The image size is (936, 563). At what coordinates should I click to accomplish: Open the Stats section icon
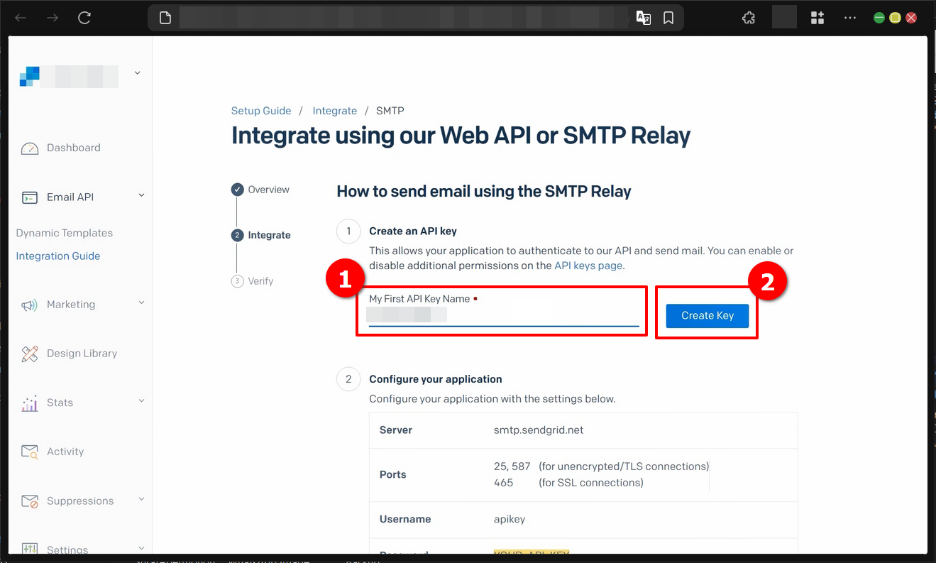tap(30, 403)
